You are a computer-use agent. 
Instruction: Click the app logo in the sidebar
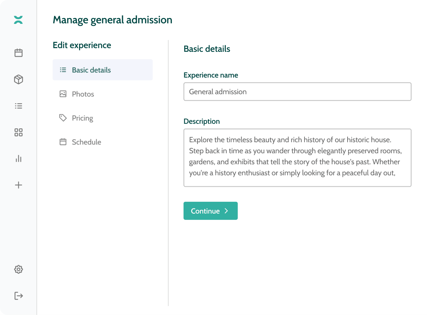click(x=18, y=20)
